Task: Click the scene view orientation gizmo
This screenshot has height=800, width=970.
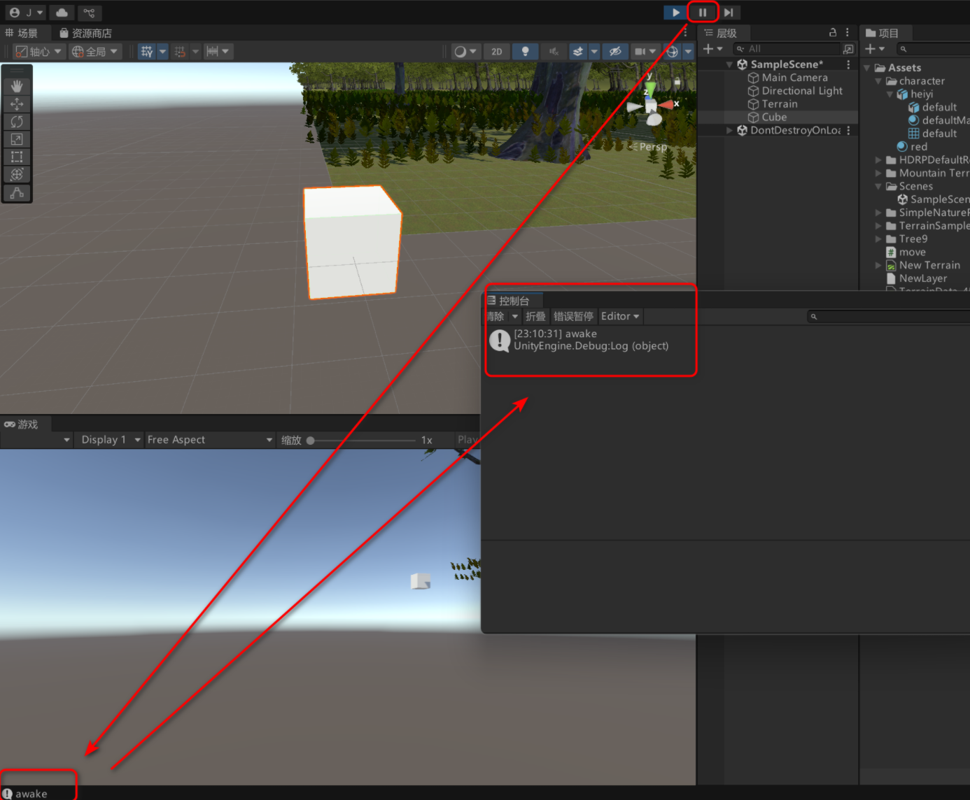Action: [x=652, y=105]
